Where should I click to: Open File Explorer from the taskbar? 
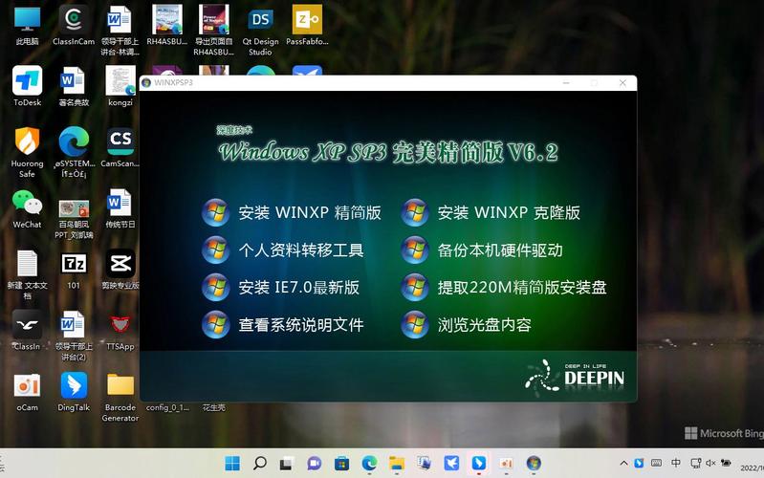click(x=396, y=464)
